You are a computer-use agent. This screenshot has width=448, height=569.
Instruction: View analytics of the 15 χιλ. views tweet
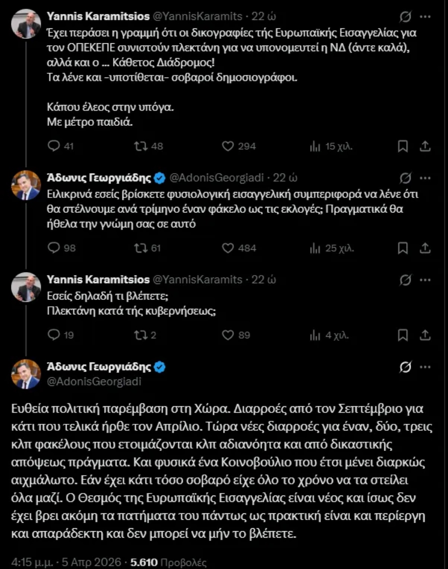[x=315, y=146]
